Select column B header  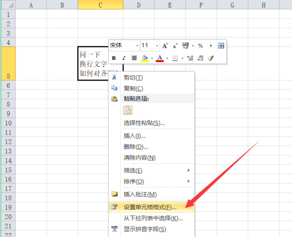click(62, 5)
